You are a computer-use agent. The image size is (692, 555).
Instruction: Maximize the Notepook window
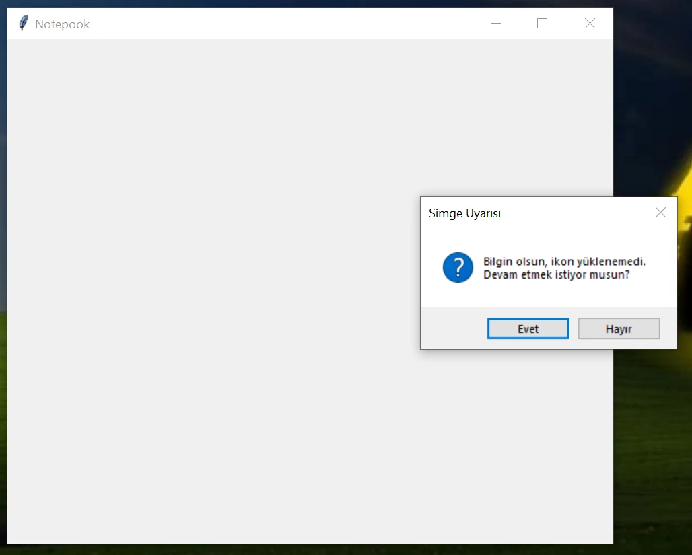(542, 24)
